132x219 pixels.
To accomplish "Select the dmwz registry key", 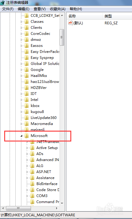I will (x=36, y=40).
